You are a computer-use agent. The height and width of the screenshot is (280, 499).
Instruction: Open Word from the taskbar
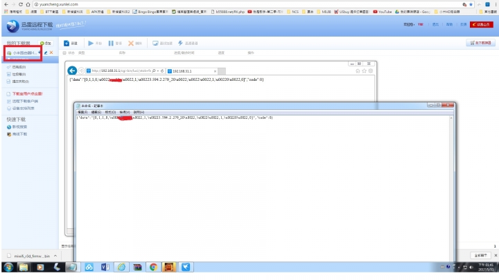[x=105, y=267]
